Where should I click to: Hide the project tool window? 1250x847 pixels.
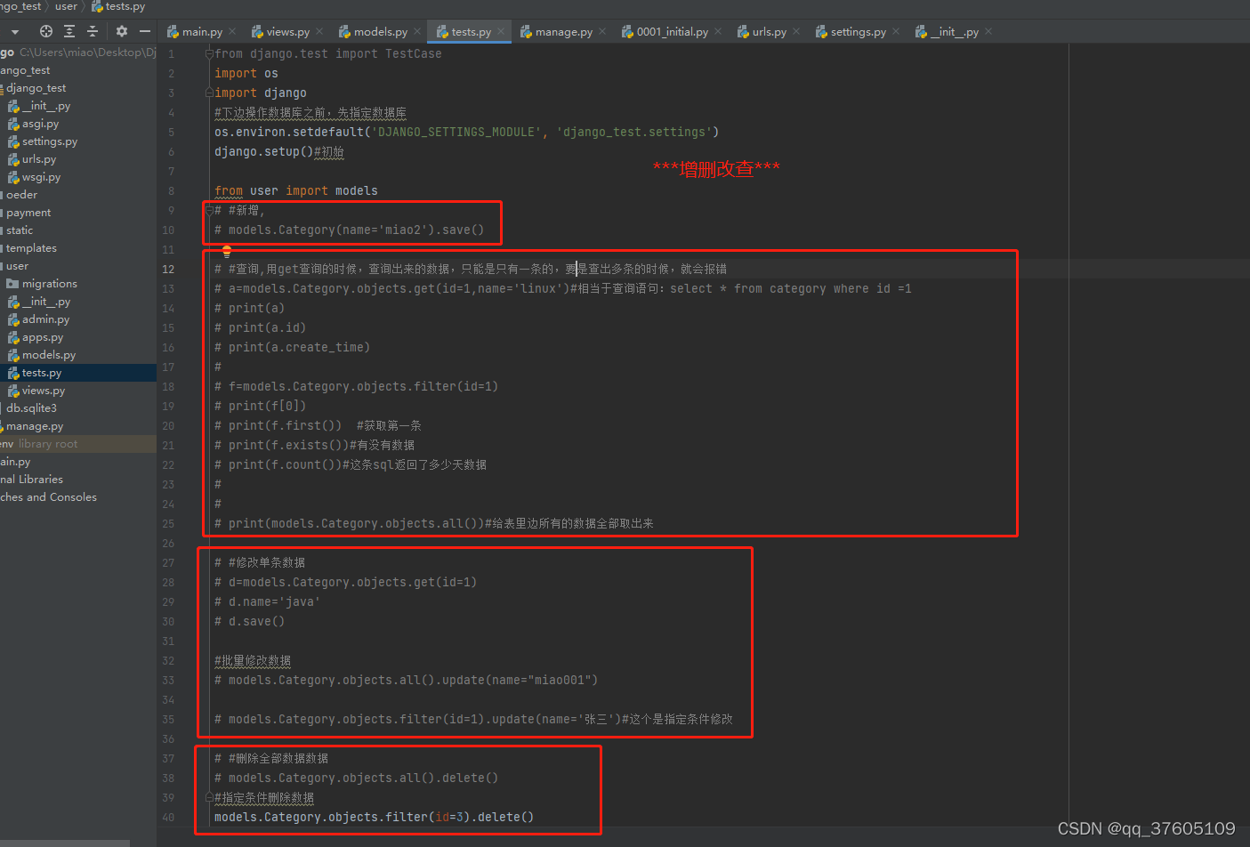pos(145,31)
